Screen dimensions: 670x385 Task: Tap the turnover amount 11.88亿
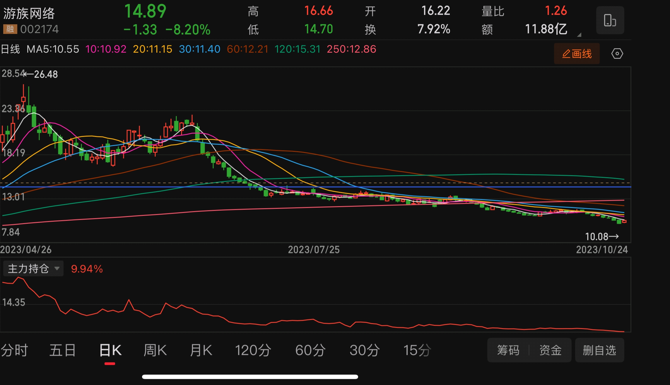[x=546, y=29]
